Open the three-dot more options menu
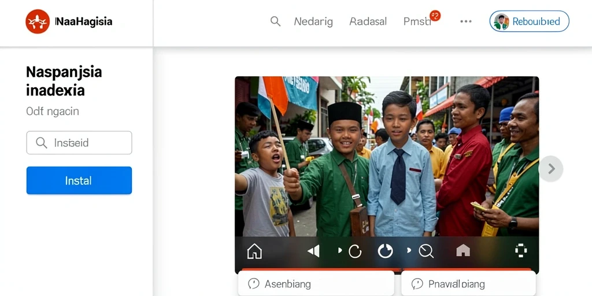 coord(466,21)
